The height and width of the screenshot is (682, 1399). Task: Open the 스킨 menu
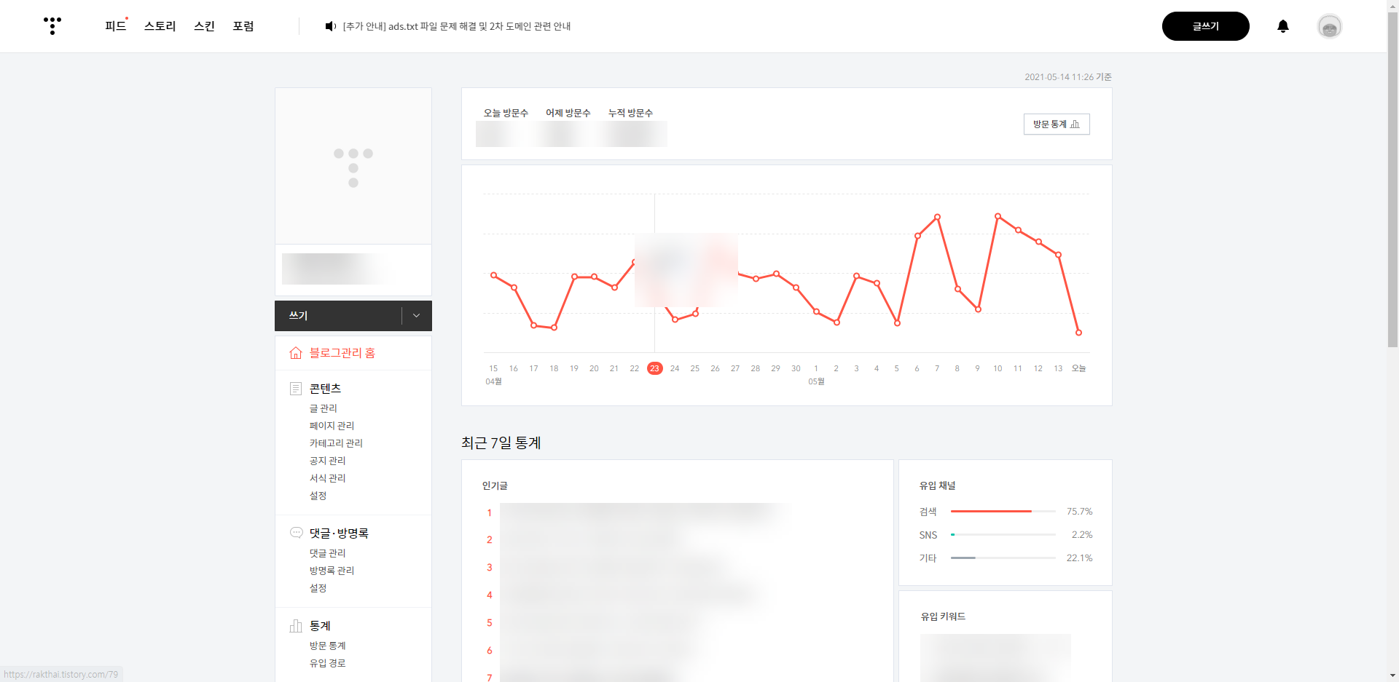(205, 26)
